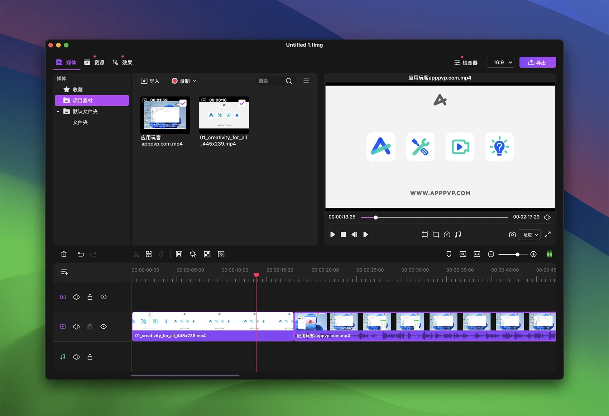Take a snapshot with camera icon
The width and height of the screenshot is (609, 416).
click(x=512, y=234)
